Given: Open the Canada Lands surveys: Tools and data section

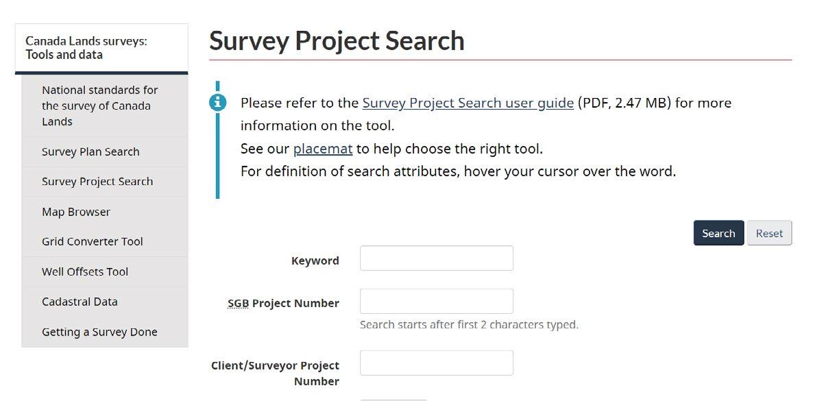Looking at the screenshot, I should click(86, 48).
